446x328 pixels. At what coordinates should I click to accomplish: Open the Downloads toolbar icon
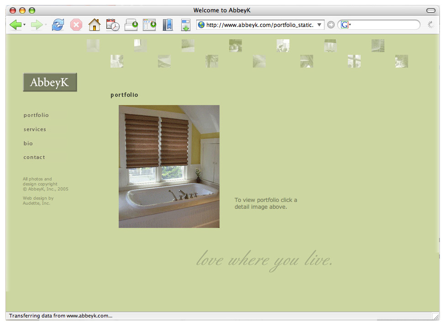[186, 25]
